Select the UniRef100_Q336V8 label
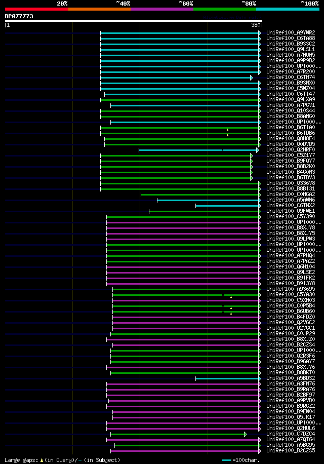This screenshot has height=464, width=324. (291, 183)
